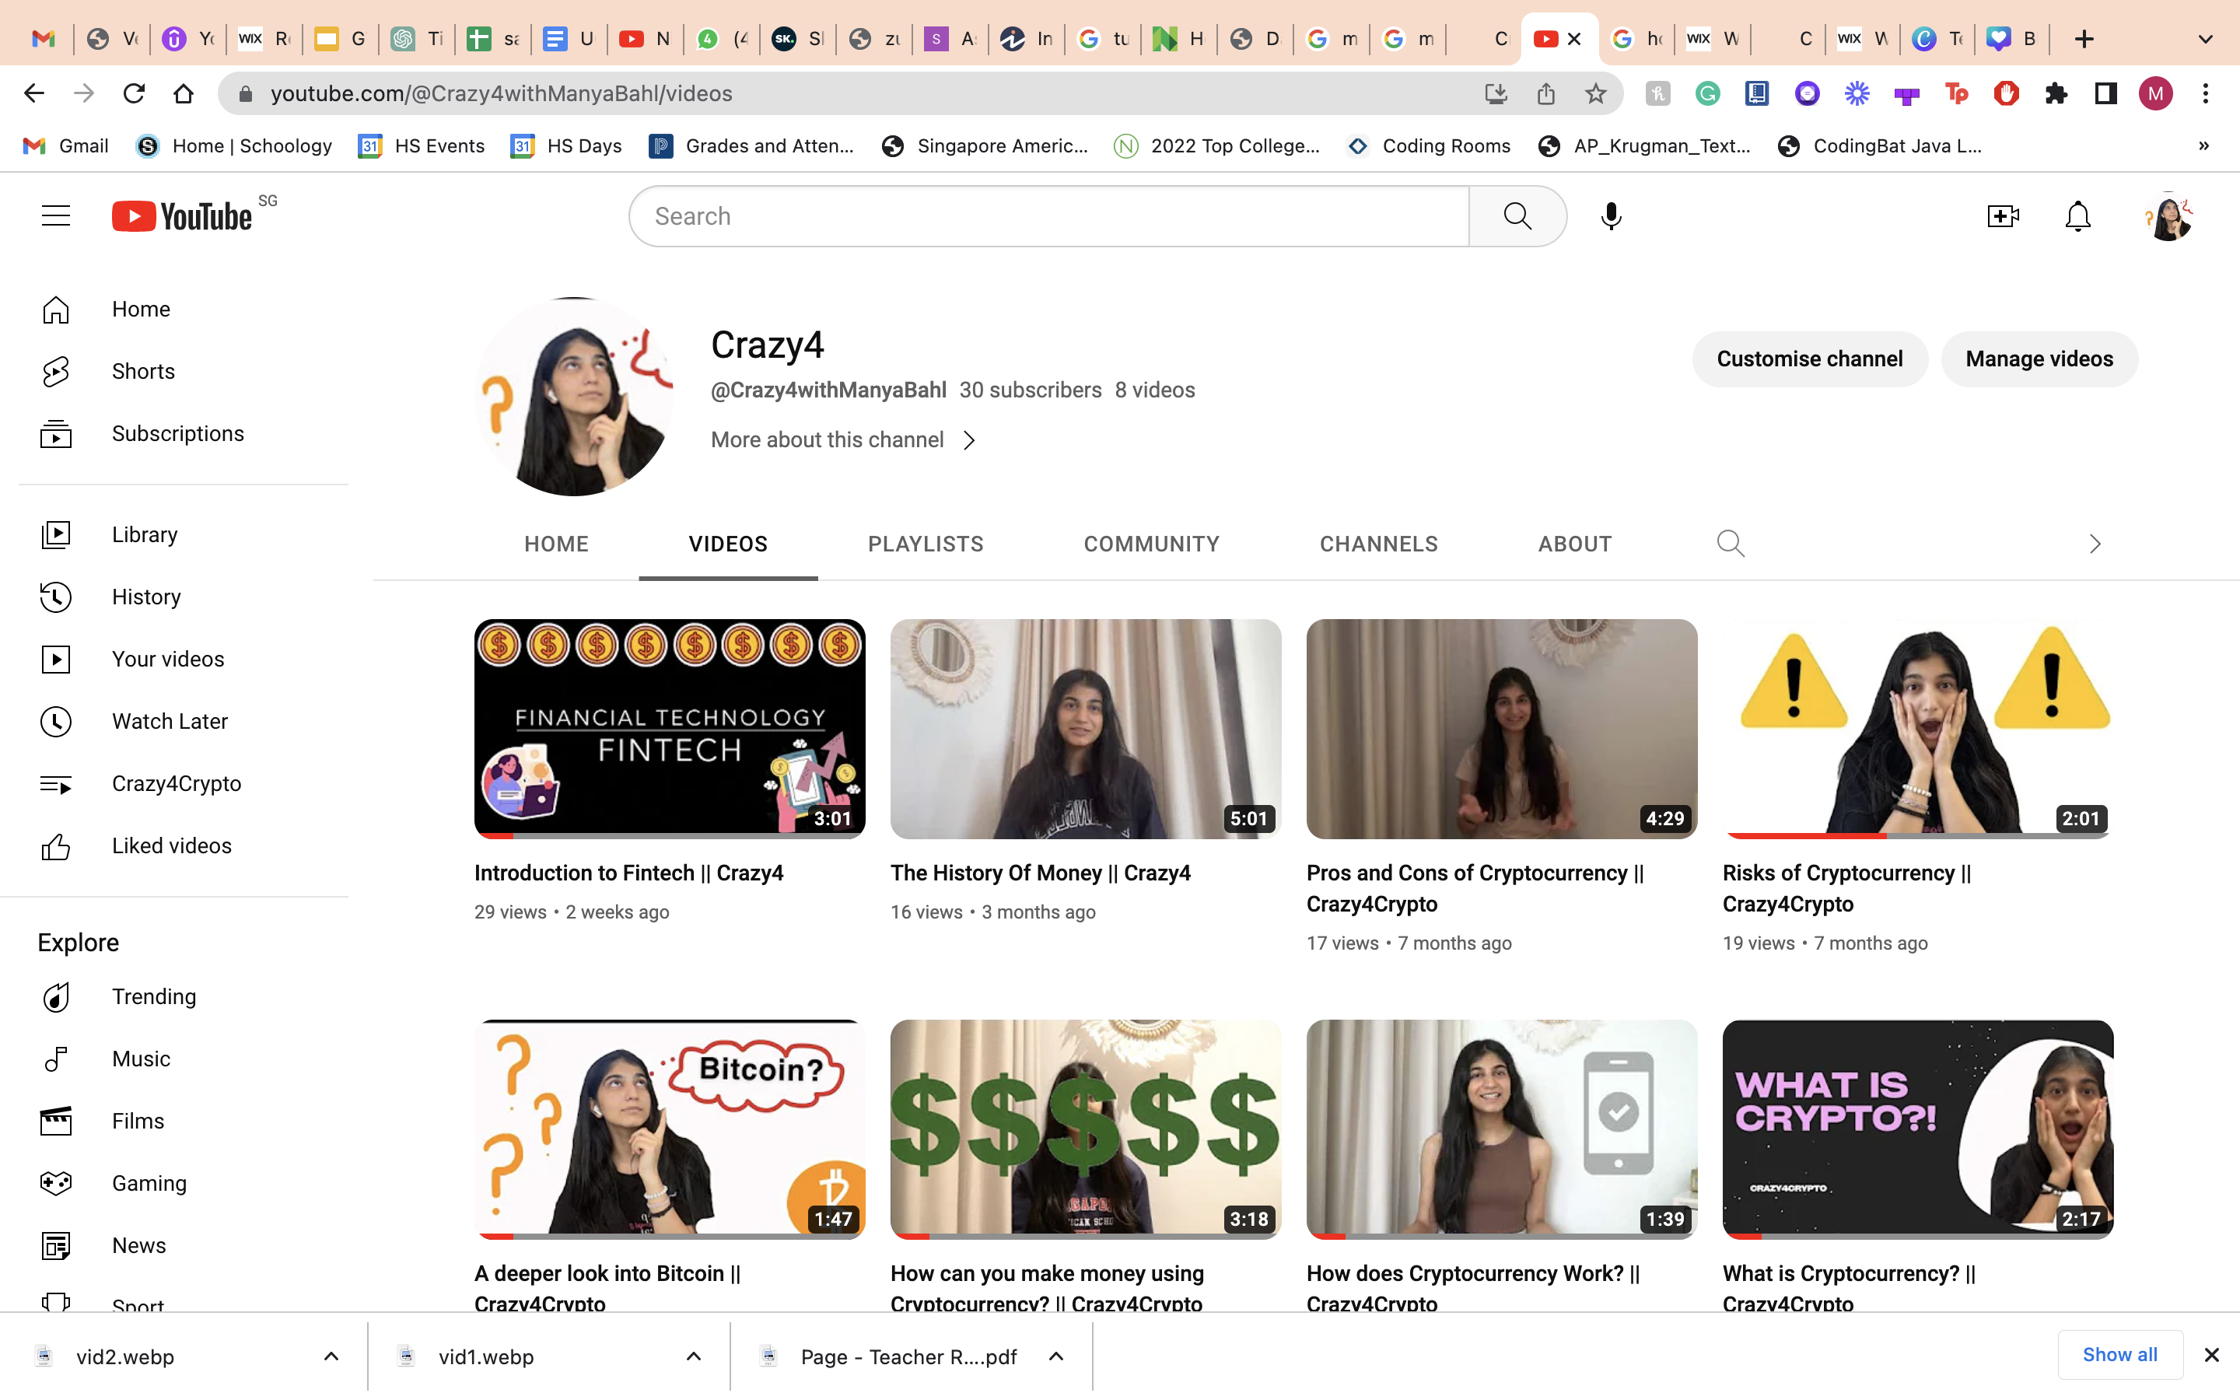Expand the vid2.webp download options arrow

tap(331, 1356)
